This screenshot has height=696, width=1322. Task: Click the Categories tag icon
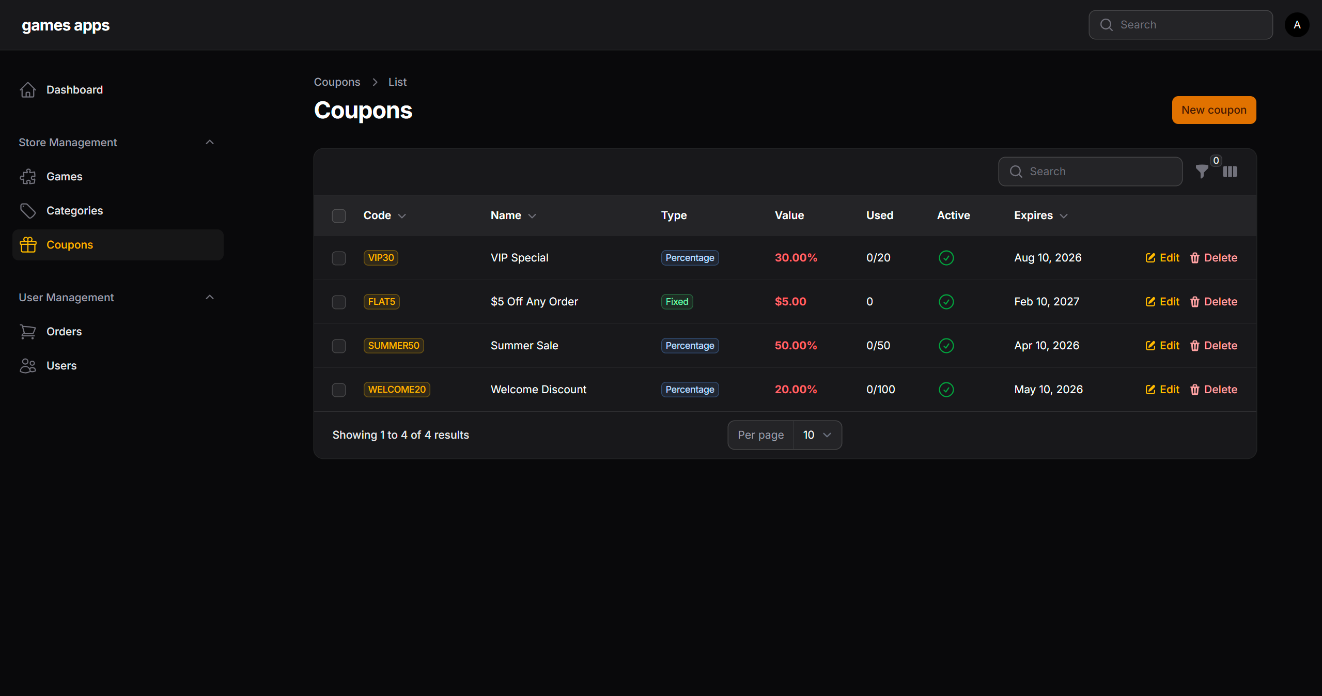click(28, 211)
